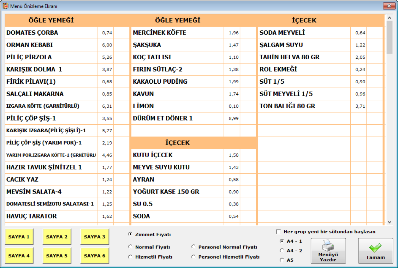Show SAYFA 5 menu page

[57, 256]
